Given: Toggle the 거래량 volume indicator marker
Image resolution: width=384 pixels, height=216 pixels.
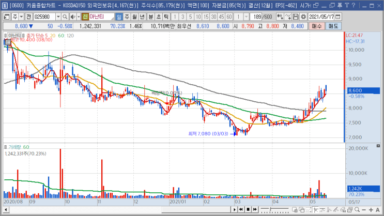Looking at the screenshot, I should (x=5, y=147).
